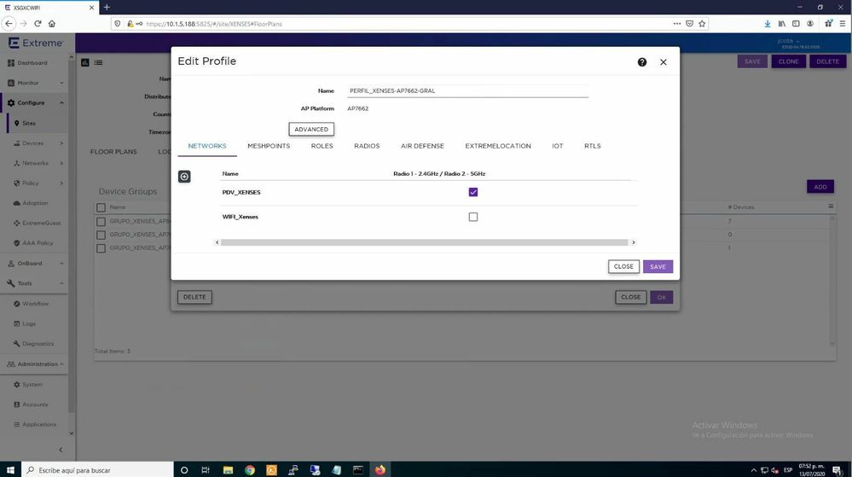Viewport: 852px width, 477px height.
Task: Open the Windows Start menu
Action: 10,470
